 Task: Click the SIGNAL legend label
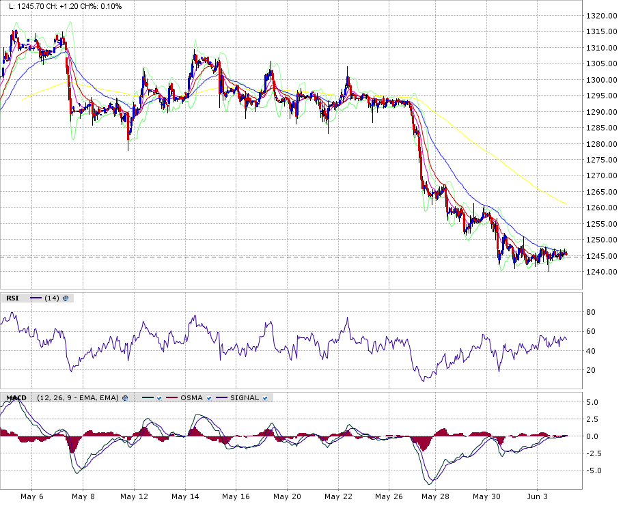(245, 397)
